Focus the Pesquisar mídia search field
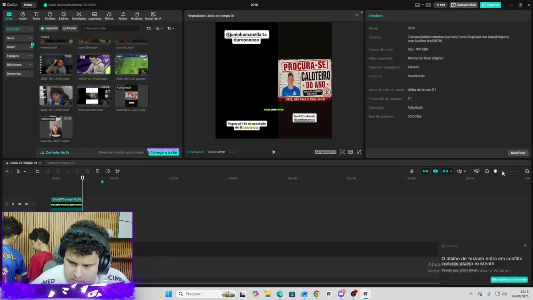 pos(112,28)
